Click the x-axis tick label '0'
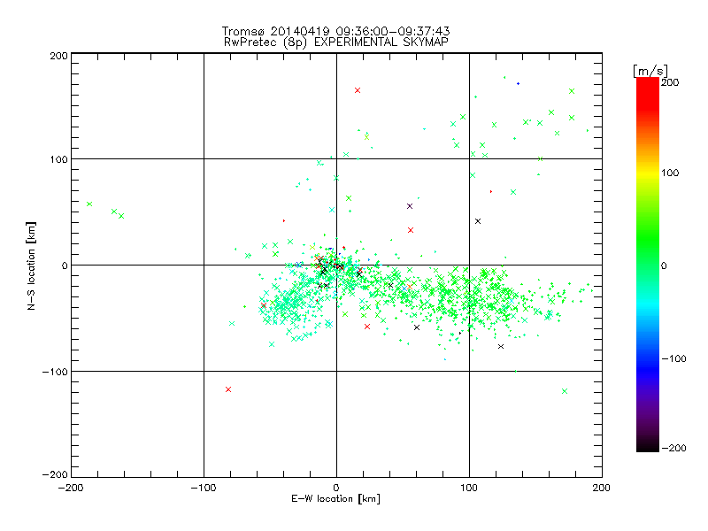Viewport: 708px width, 531px height. (336, 488)
